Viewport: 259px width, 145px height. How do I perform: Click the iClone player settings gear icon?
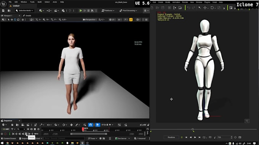235,137
